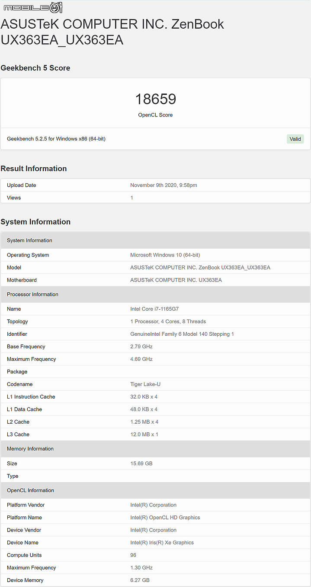Click the Package row label
This screenshot has width=311, height=587.
17,372
